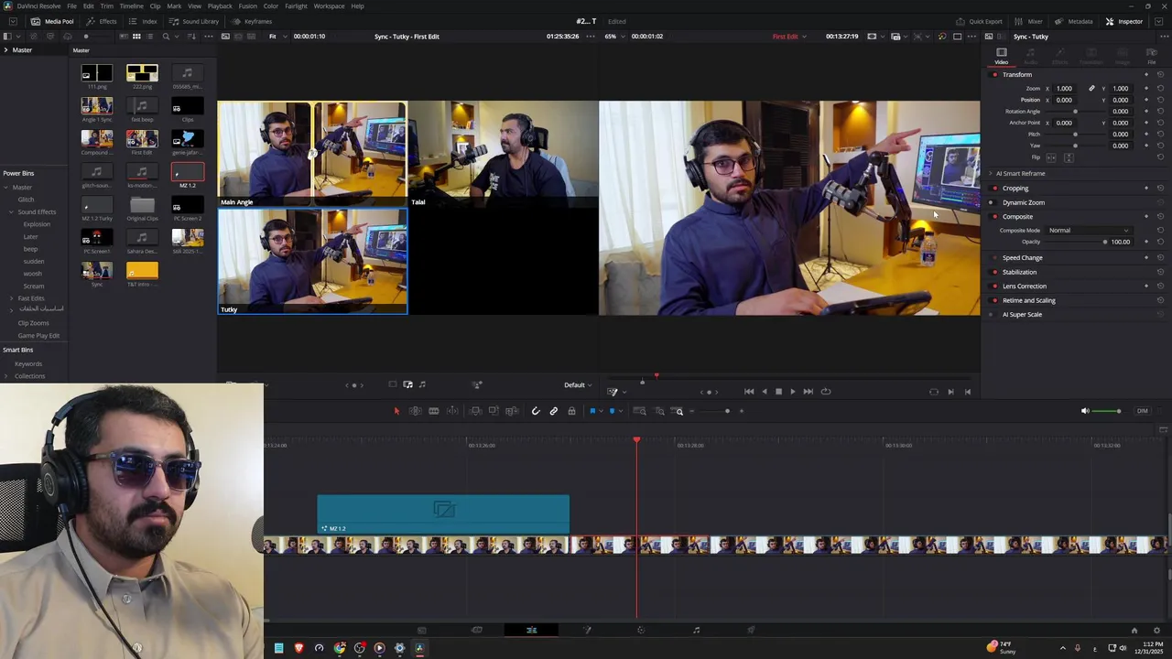Expand AI Smart Reframe section
Viewport: 1172px width, 659px height.
pyautogui.click(x=990, y=173)
